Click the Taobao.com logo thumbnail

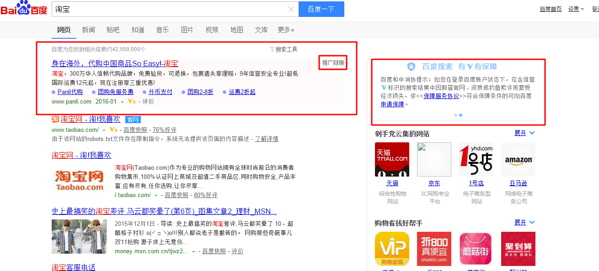coord(79,180)
